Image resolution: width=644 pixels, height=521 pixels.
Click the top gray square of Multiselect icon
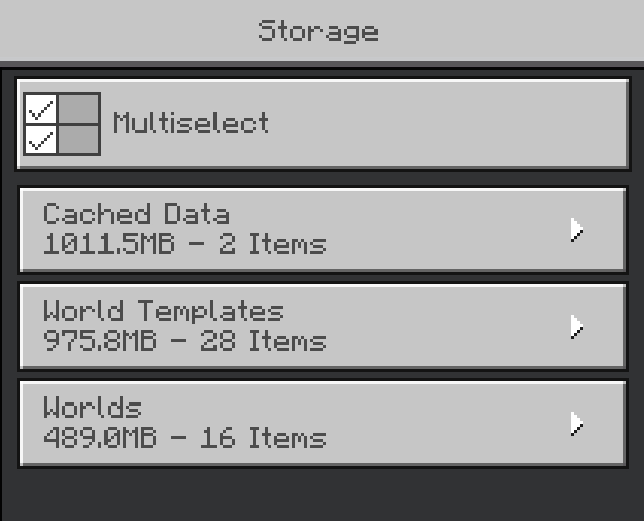click(79, 109)
